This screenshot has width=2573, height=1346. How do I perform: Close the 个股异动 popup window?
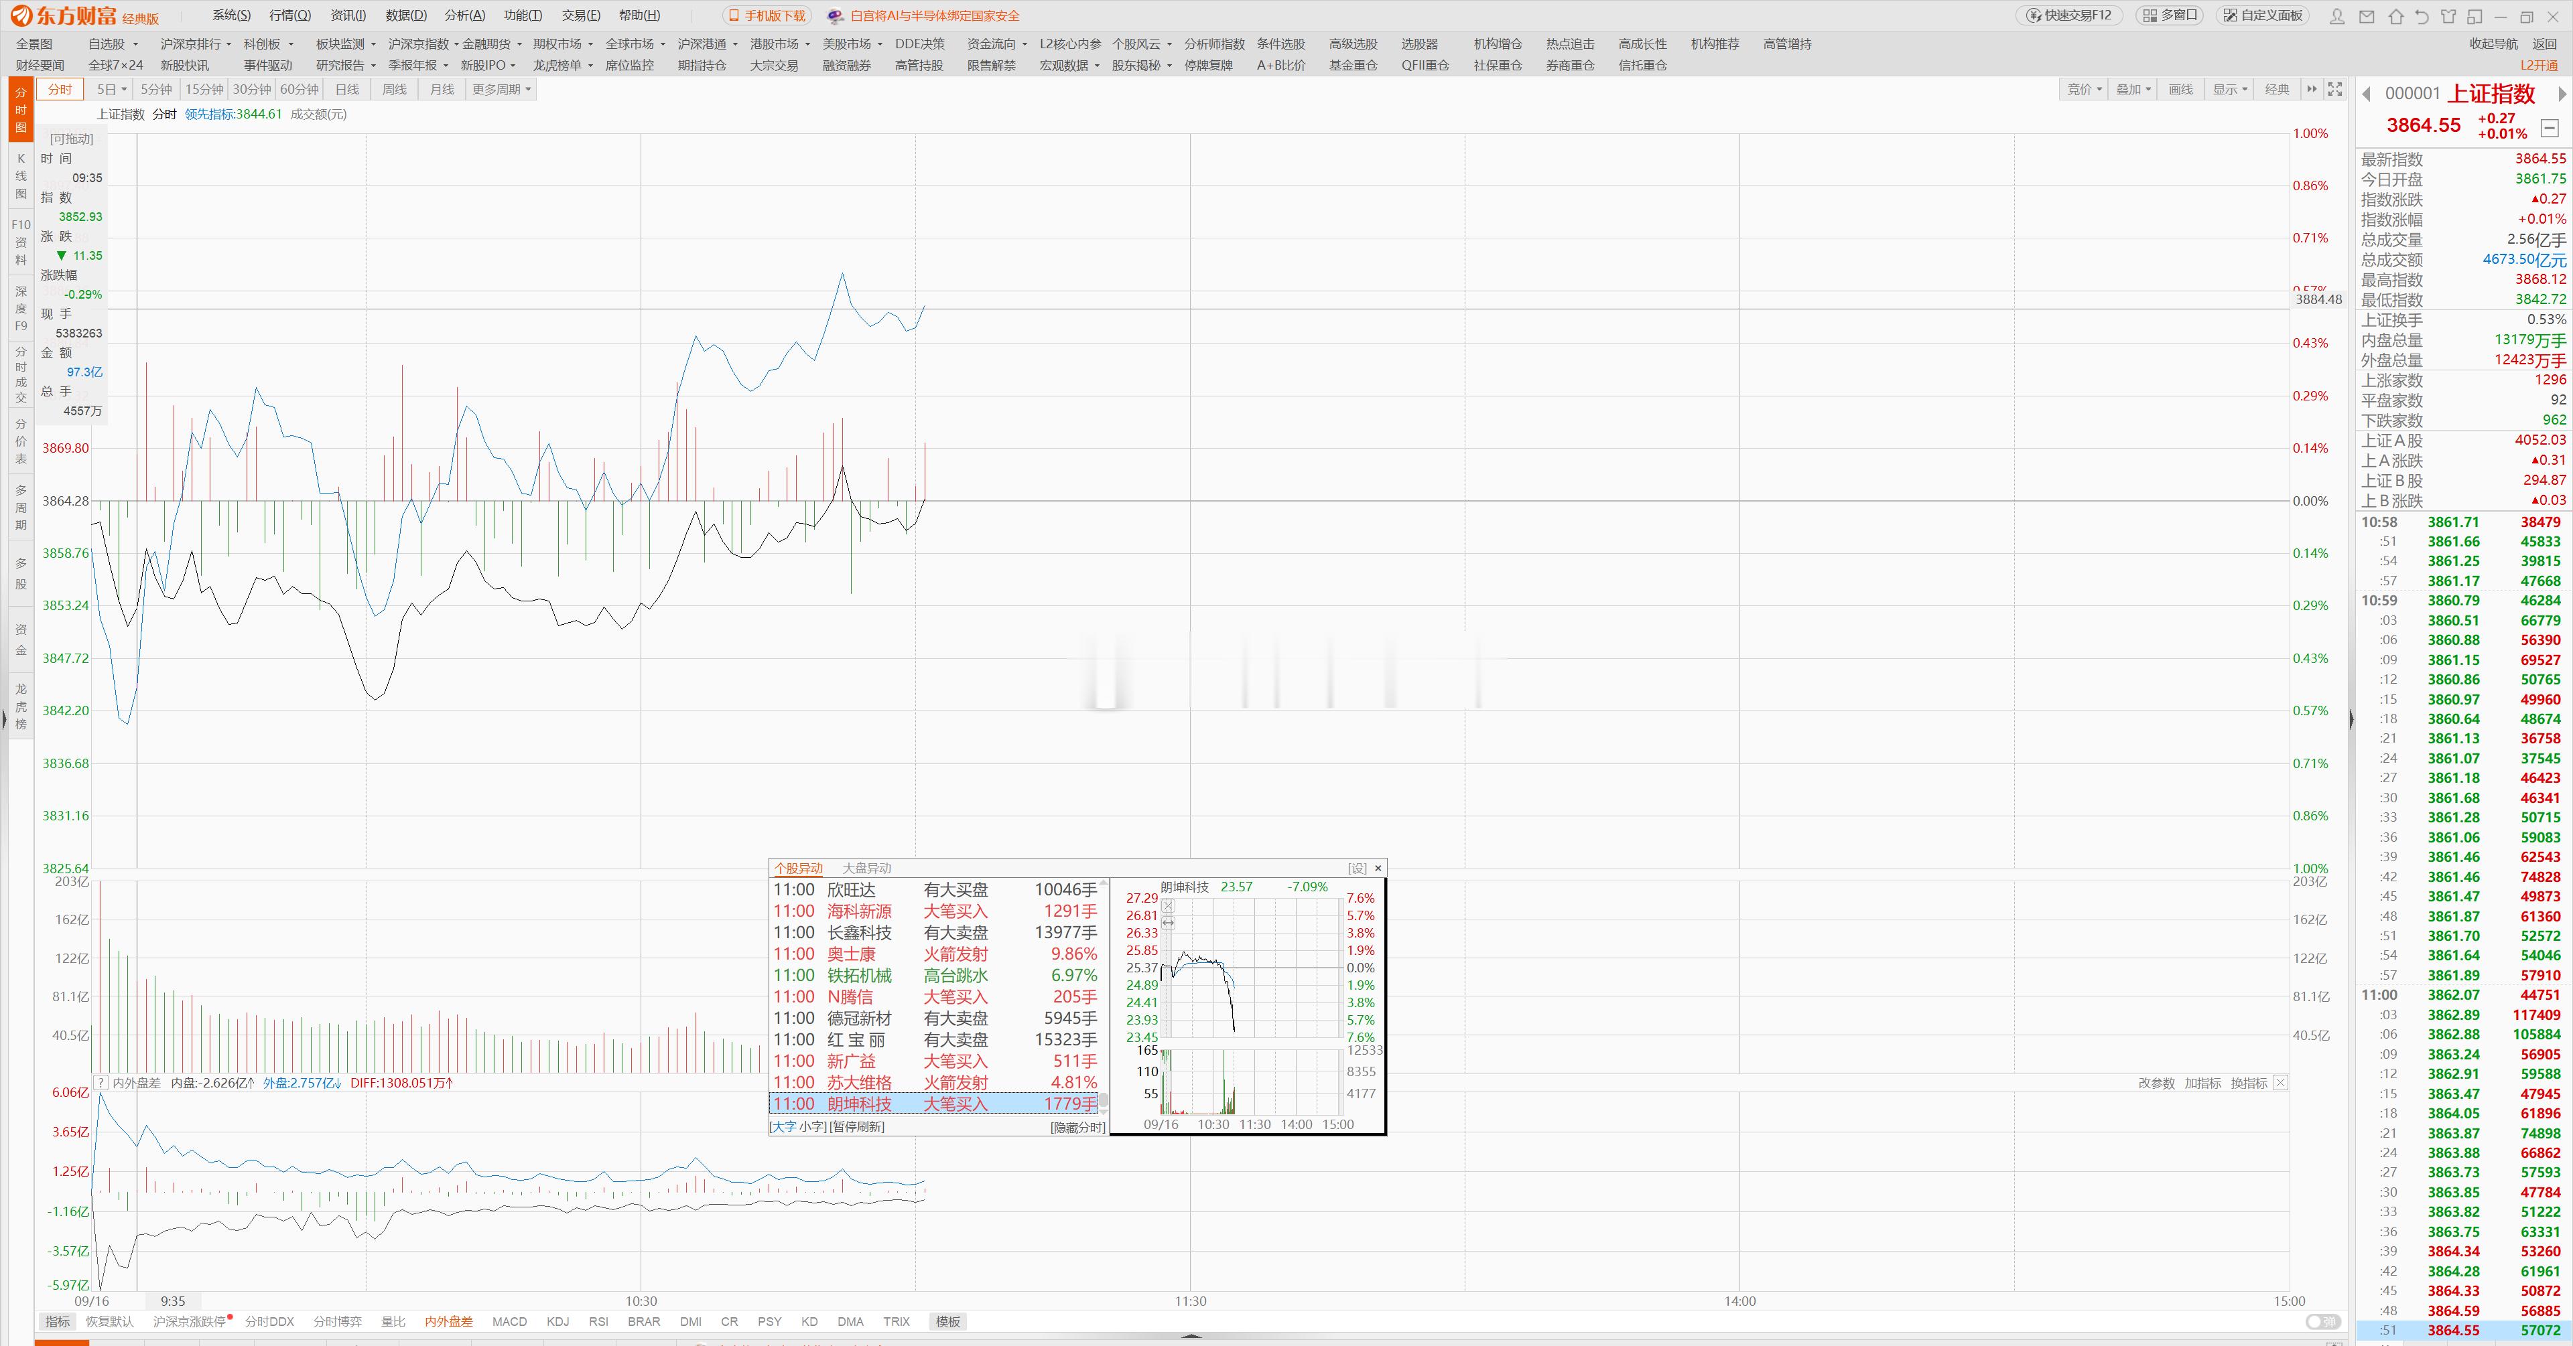[1378, 868]
